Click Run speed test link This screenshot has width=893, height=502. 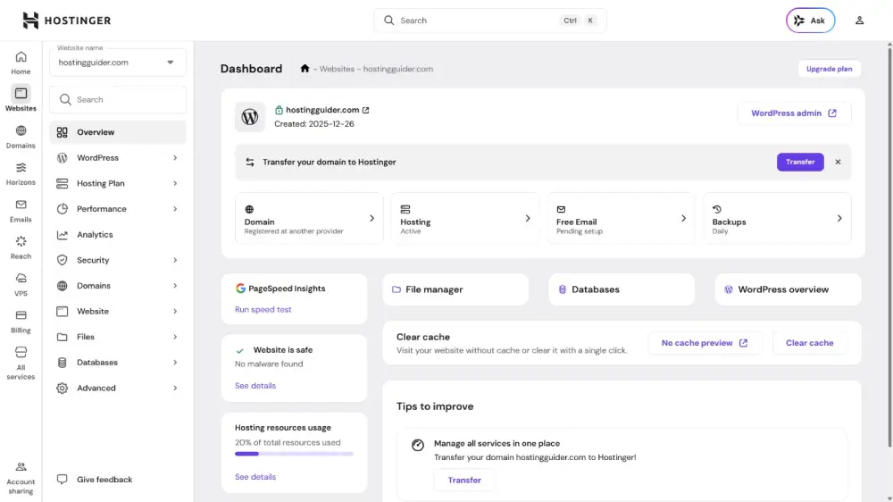263,309
